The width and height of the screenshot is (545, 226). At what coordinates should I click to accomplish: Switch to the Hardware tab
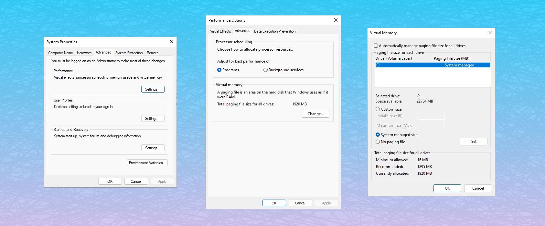[x=84, y=53]
